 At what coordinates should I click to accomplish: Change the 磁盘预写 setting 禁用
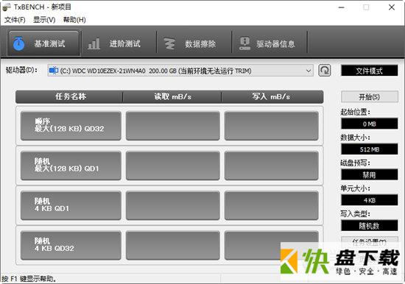370,175
